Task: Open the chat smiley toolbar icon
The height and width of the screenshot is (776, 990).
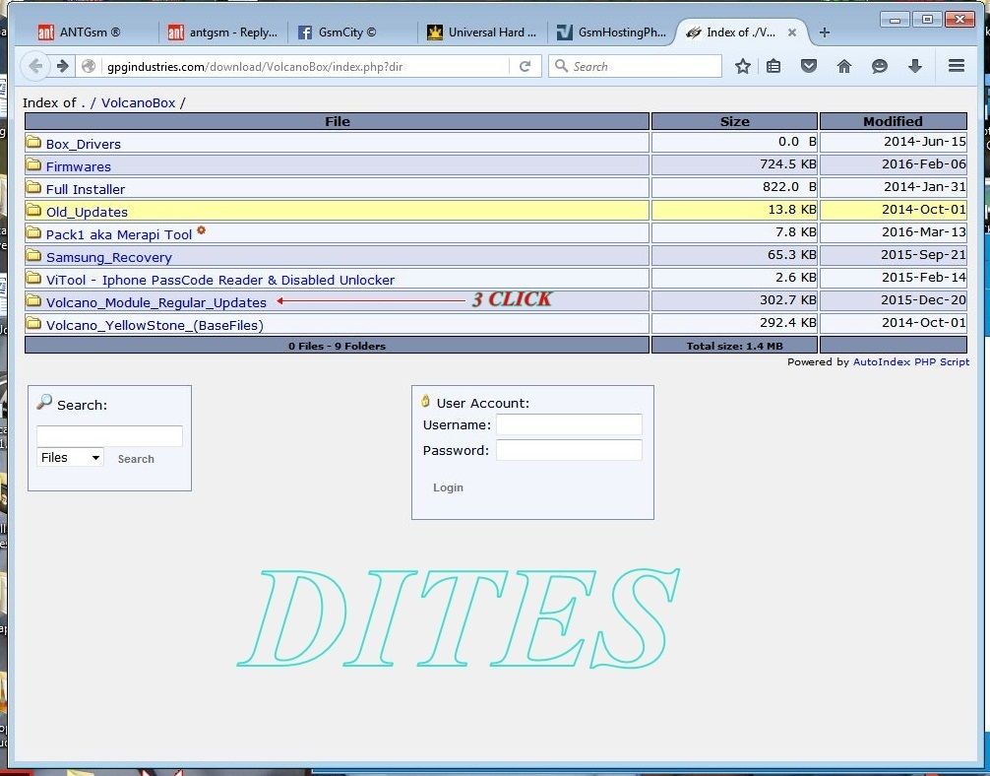Action: coord(880,66)
